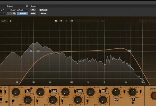This screenshot has width=156, height=106.
Task: Flip the HMF band lower small switch
Action: click(x=62, y=100)
